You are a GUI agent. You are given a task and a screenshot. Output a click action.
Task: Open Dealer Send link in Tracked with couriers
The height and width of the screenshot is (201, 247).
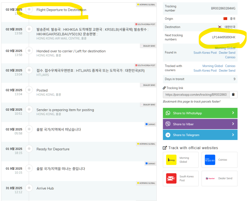coord(227,70)
